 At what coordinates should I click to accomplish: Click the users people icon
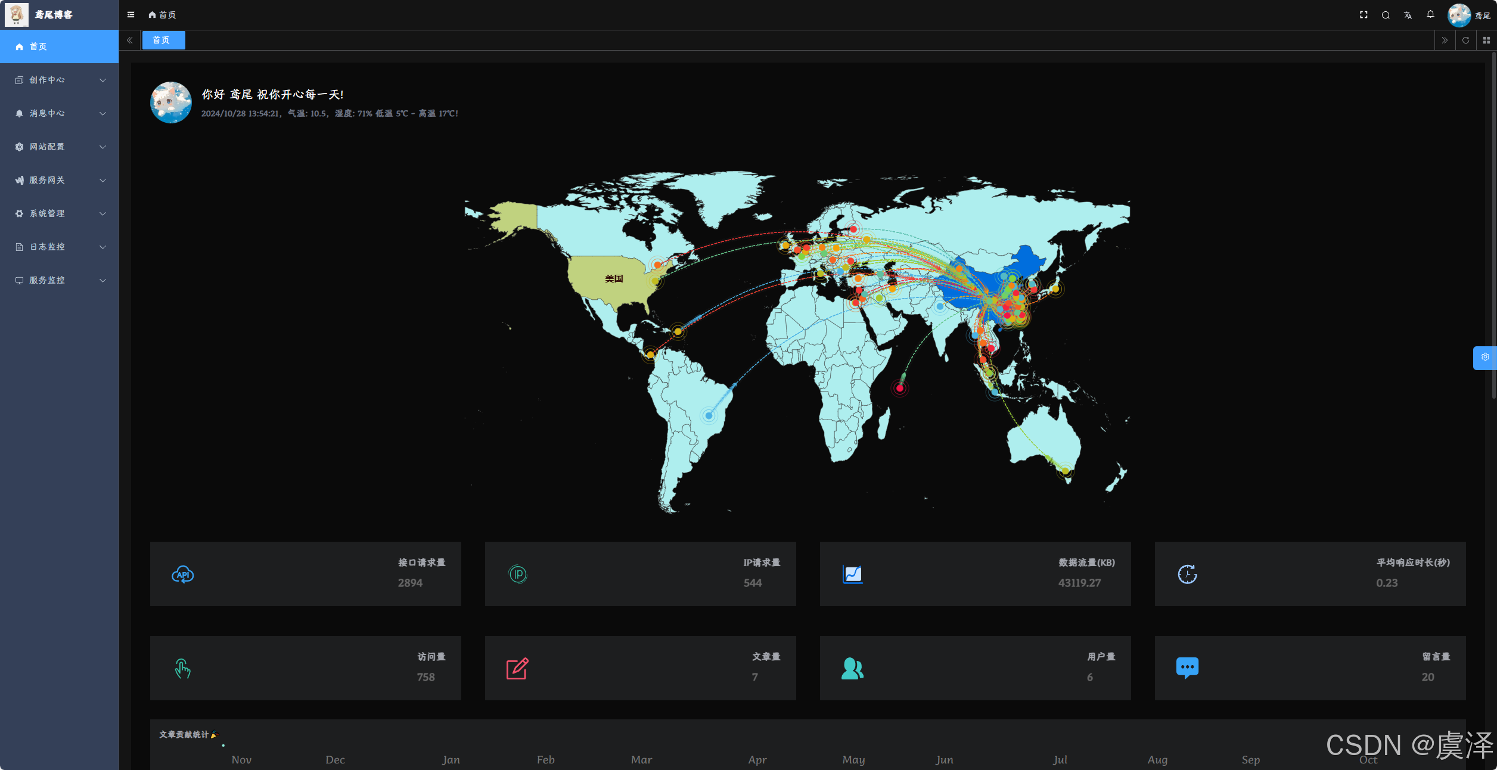coord(852,669)
